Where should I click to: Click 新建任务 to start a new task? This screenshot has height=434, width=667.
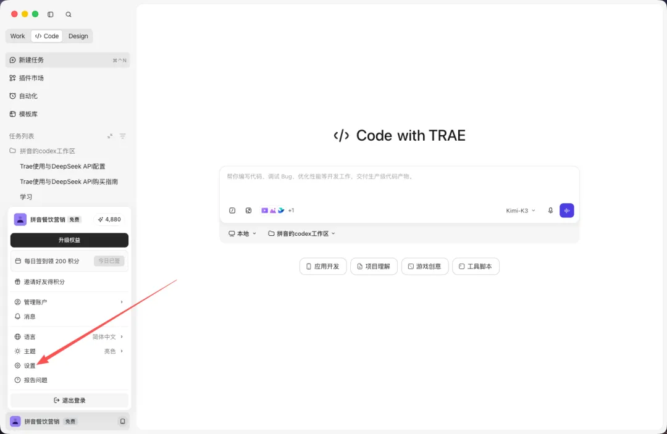pyautogui.click(x=68, y=60)
